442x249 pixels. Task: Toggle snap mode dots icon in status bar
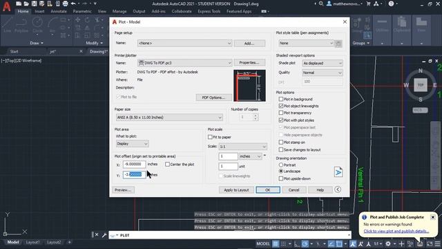tap(284, 244)
